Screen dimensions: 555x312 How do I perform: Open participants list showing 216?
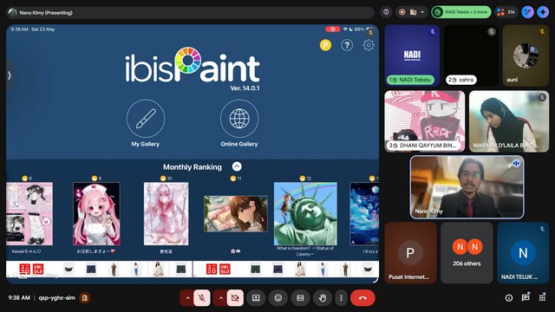click(x=506, y=12)
